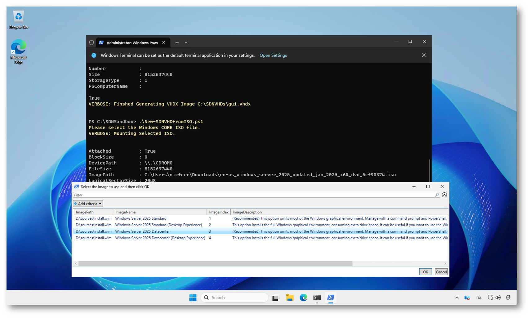Screen dimensions: 530x318
Task: Show hidden system tray icons
Action: click(x=457, y=298)
